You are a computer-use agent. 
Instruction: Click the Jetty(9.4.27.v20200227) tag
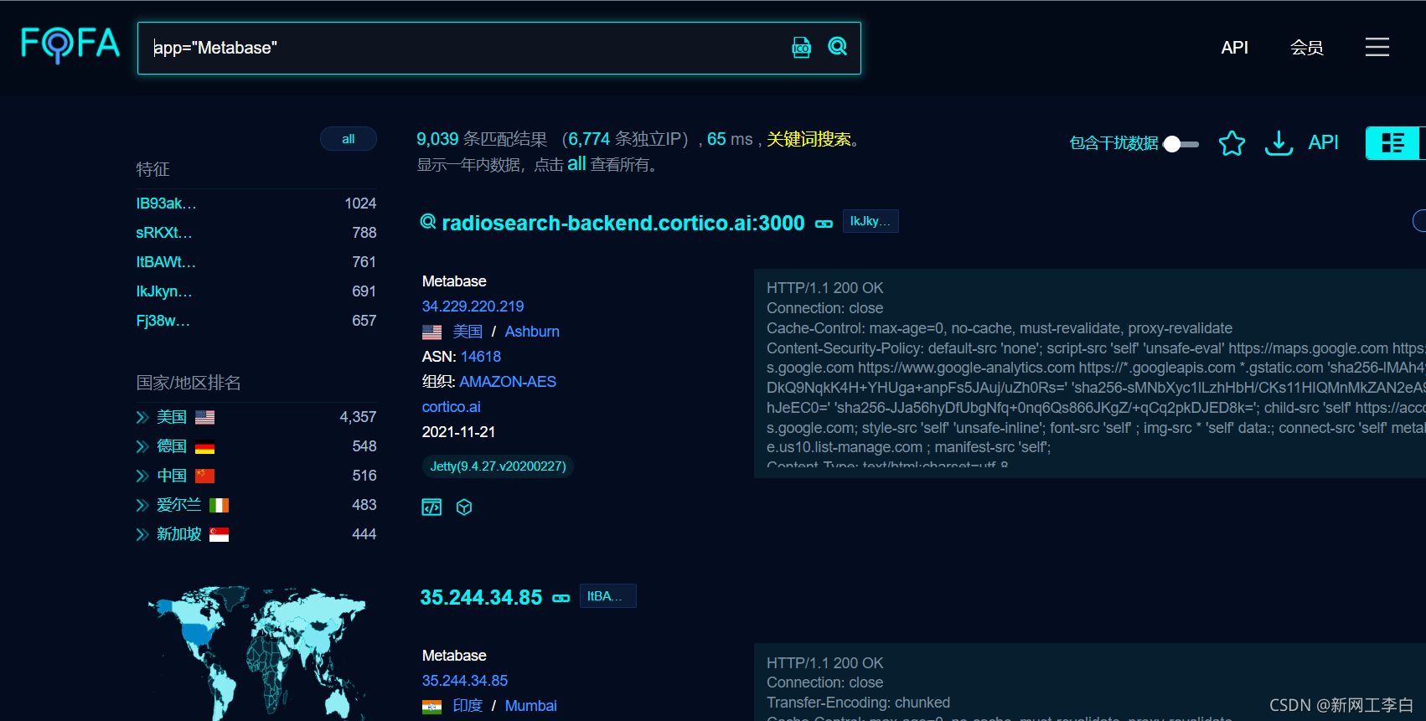tap(498, 466)
